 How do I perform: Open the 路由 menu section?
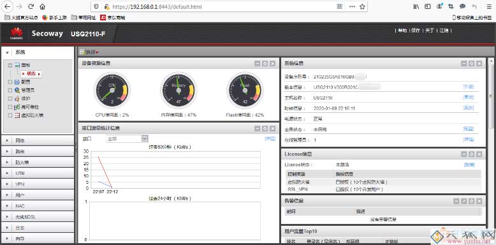[38, 152]
